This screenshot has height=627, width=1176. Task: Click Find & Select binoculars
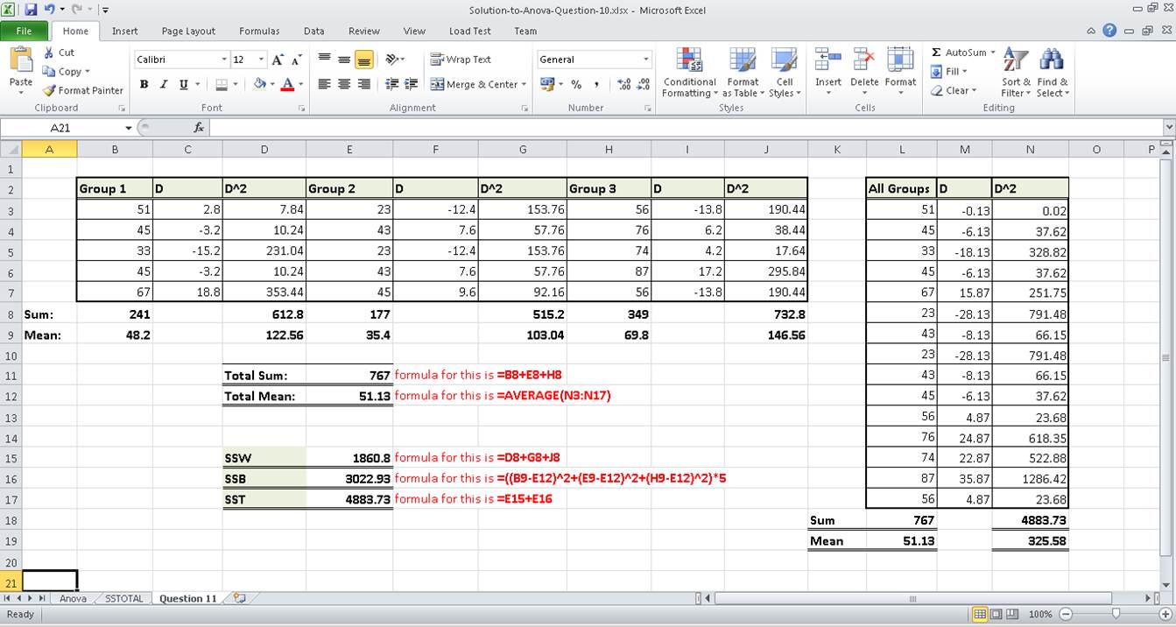pyautogui.click(x=1052, y=60)
